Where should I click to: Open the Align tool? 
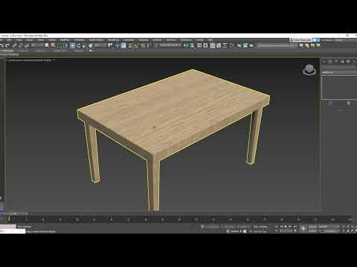[x=193, y=45]
